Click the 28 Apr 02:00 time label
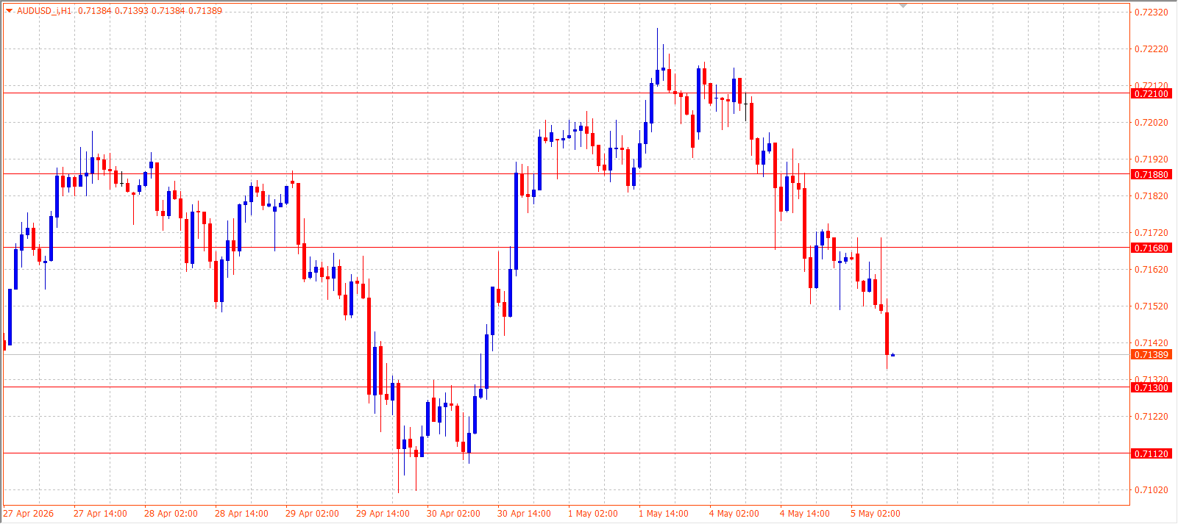The width and height of the screenshot is (1178, 524). point(171,514)
